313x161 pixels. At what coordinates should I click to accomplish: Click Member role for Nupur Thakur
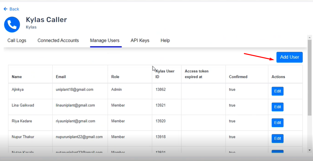(118, 137)
